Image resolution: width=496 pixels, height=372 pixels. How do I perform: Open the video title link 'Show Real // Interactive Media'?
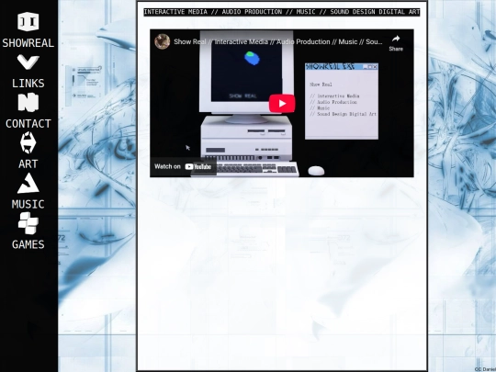point(278,41)
